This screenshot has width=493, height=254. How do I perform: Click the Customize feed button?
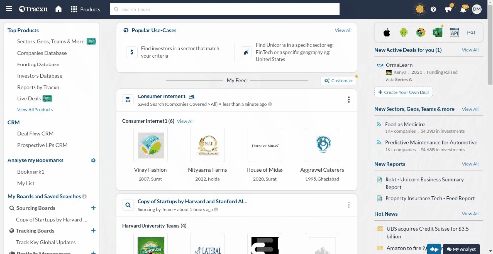(339, 81)
